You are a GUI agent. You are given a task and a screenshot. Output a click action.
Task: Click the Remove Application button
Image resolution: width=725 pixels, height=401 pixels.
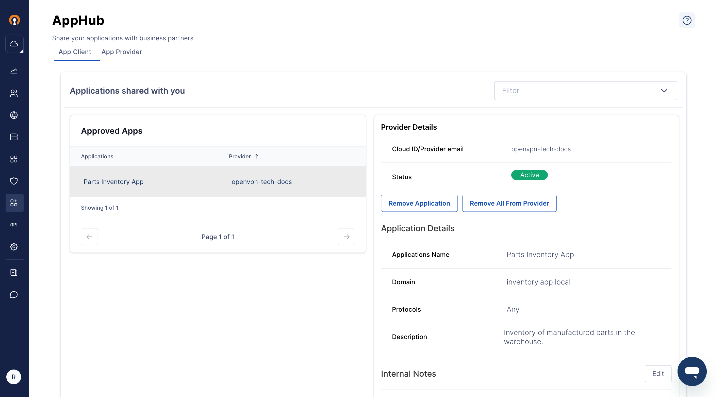pyautogui.click(x=419, y=203)
